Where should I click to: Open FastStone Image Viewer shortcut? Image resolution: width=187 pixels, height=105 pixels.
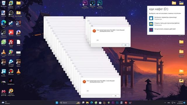pos(11,92)
